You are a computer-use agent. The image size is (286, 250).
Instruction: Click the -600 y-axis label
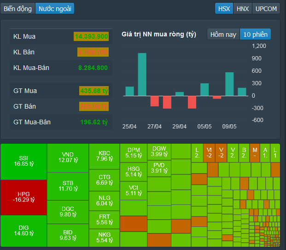tap(257, 120)
